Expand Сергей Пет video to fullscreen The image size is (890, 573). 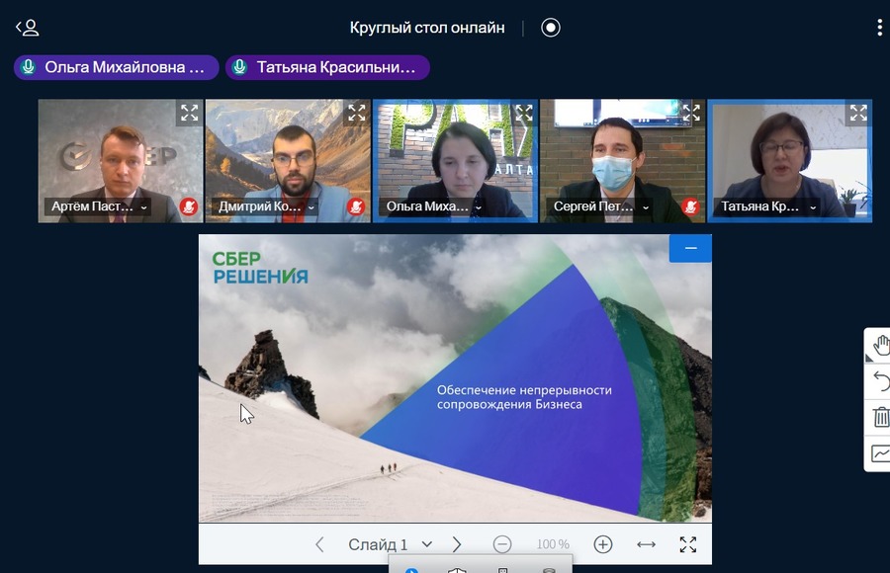[x=691, y=113]
